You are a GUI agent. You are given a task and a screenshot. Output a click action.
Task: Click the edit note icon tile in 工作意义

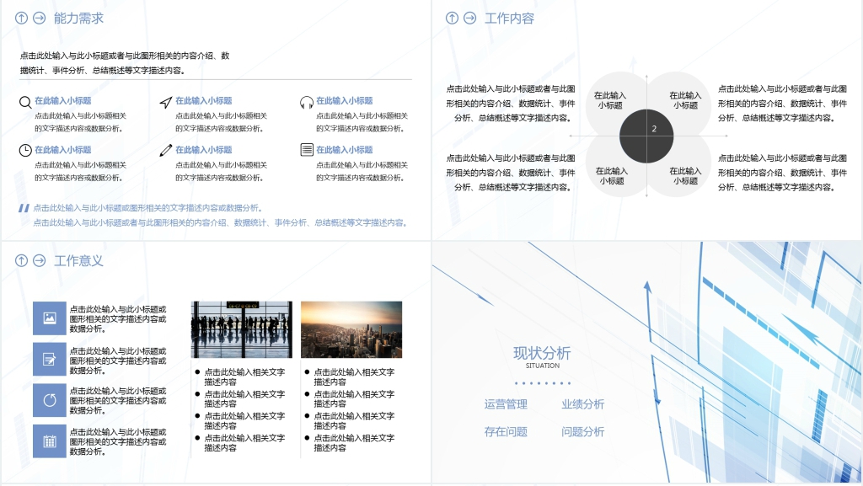[x=50, y=359]
